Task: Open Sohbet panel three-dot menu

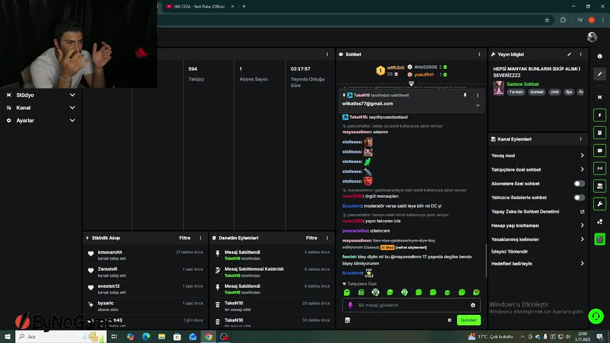Action: tap(479, 54)
